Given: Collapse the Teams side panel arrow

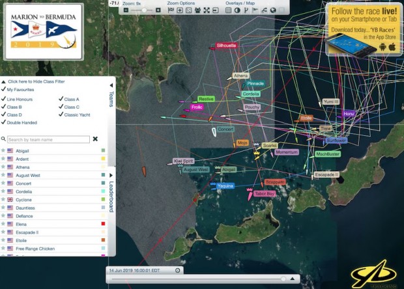Looking at the screenshot, I should [111, 85].
